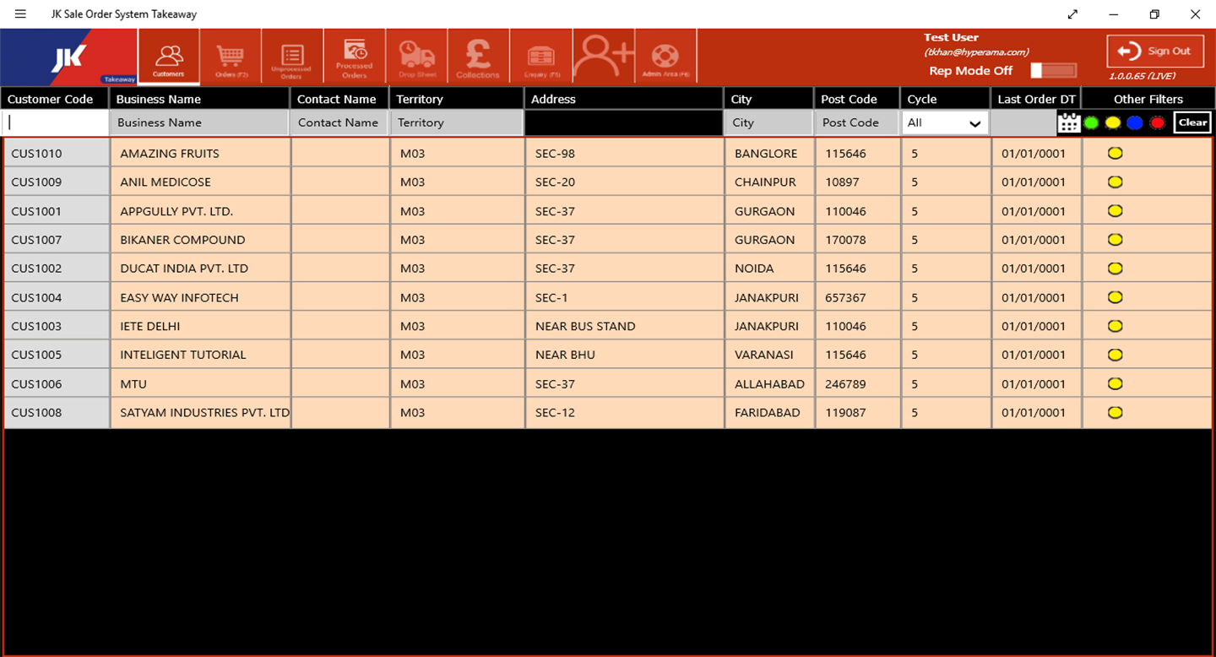Open the calendar date filter icon

click(1069, 122)
